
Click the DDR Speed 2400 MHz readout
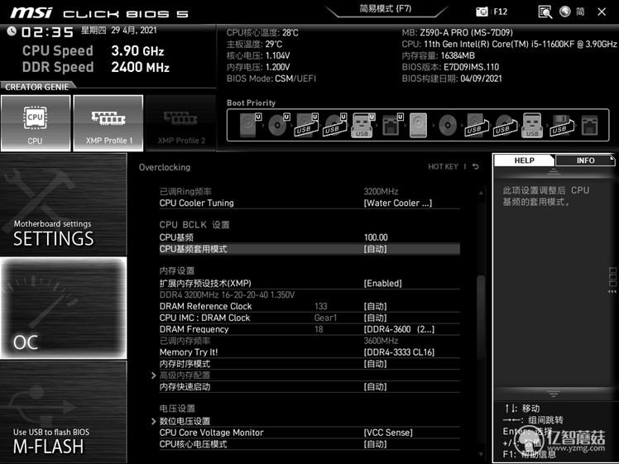click(x=96, y=67)
